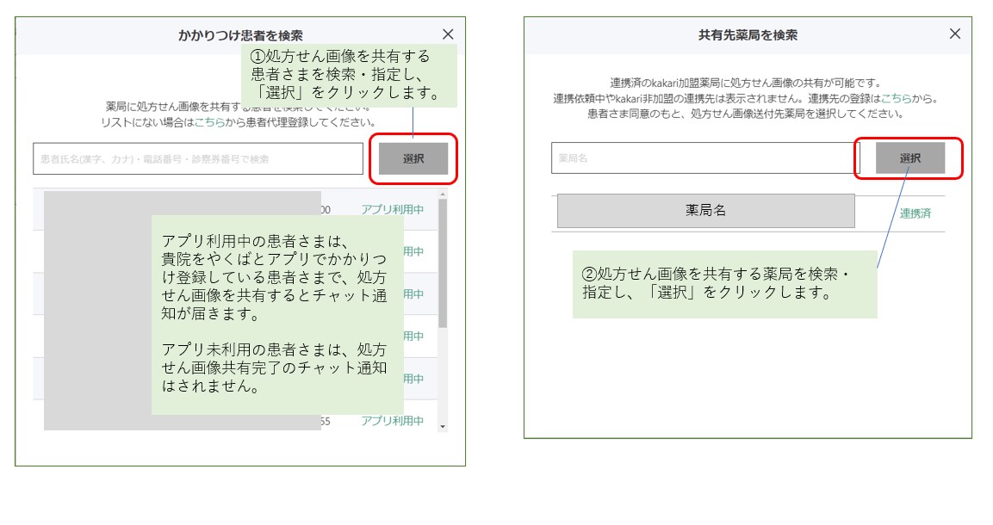This screenshot has width=993, height=525.
Task: Click the 薬局名 search input field
Action: pyautogui.click(x=705, y=158)
